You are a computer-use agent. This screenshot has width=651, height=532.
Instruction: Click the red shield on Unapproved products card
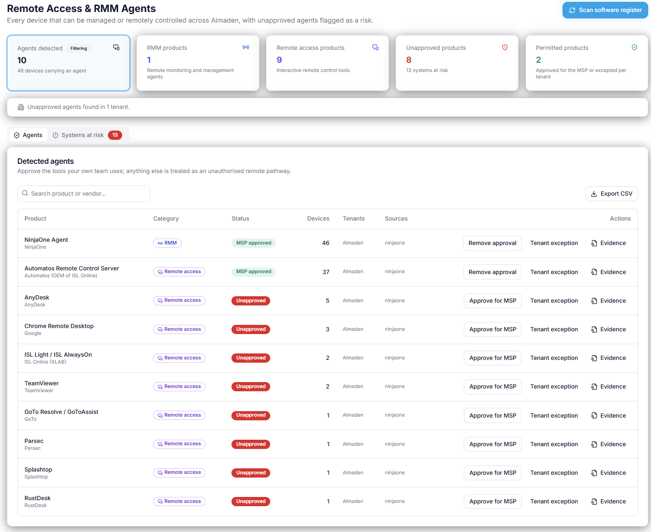[505, 47]
